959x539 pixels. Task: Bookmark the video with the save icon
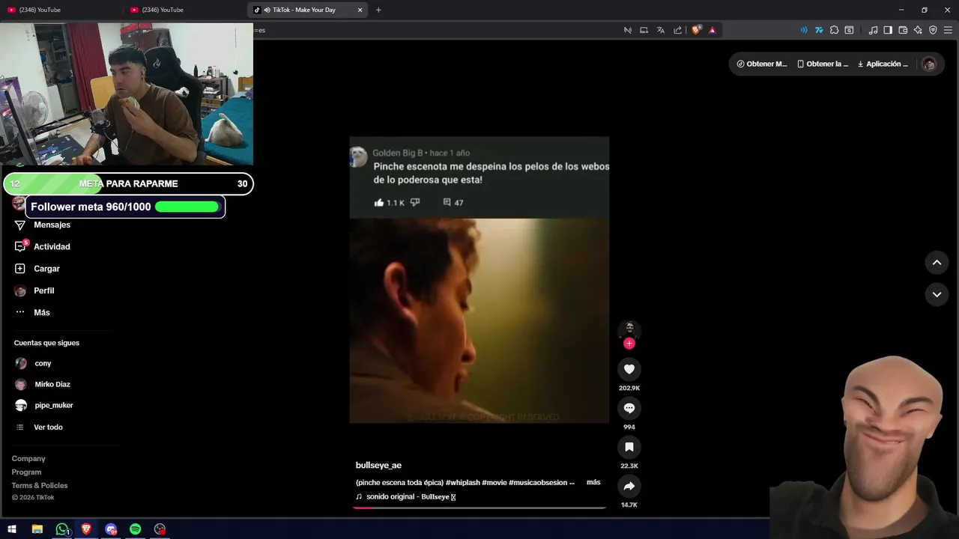[x=629, y=447]
